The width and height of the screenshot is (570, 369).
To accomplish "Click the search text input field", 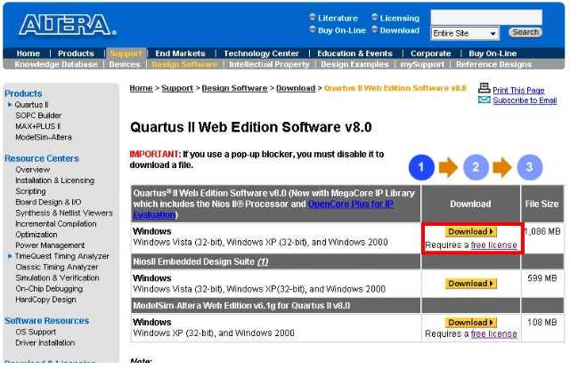I will pyautogui.click(x=486, y=18).
